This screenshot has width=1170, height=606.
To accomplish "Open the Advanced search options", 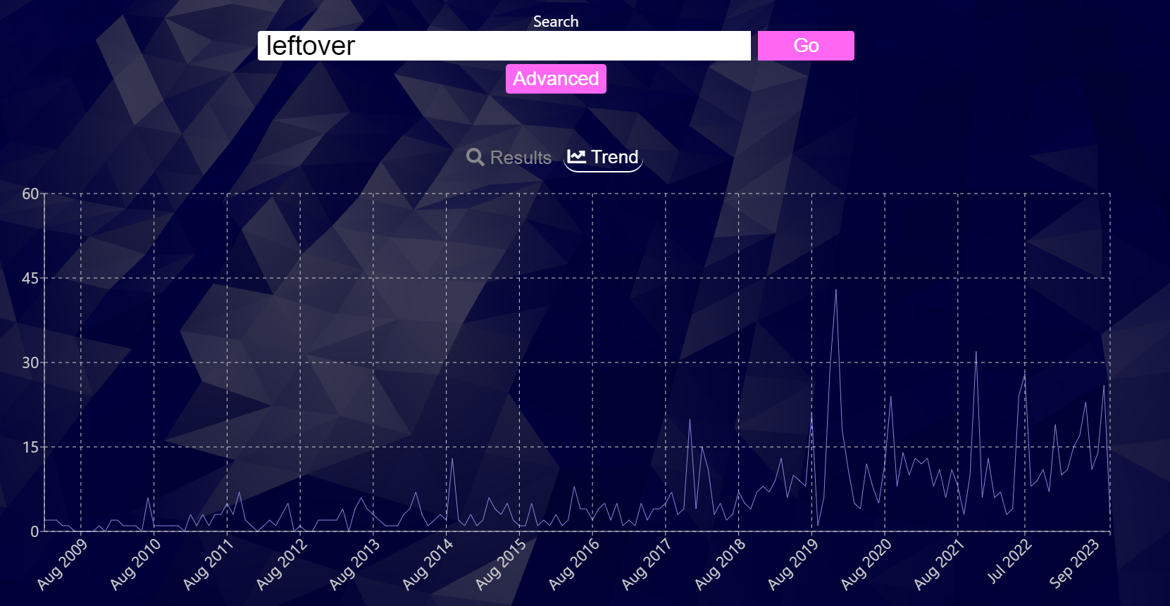I will 556,79.
